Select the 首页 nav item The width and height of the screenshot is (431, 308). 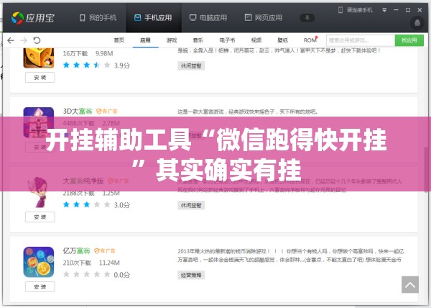tap(119, 40)
